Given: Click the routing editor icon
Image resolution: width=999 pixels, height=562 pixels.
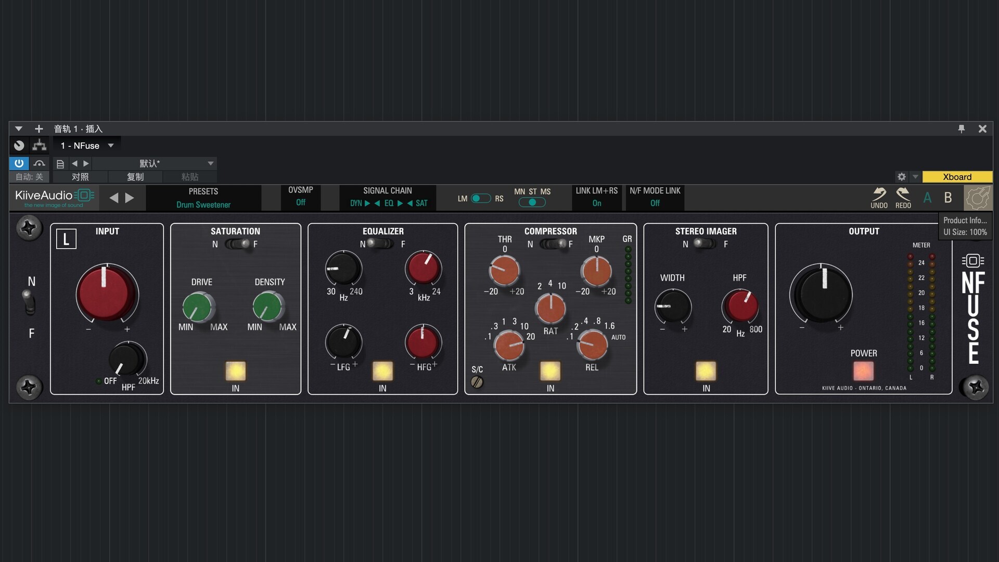Looking at the screenshot, I should 39,145.
